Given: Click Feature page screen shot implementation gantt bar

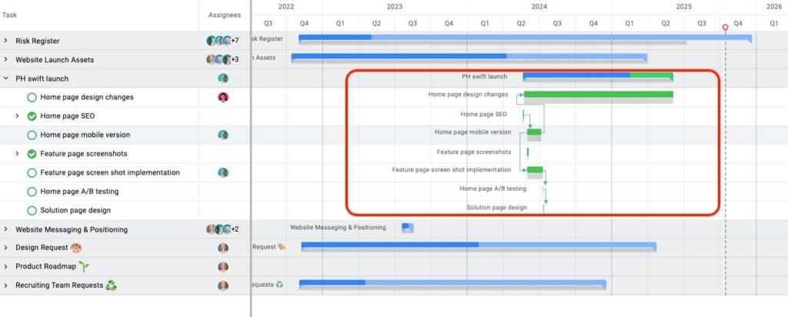Looking at the screenshot, I should coord(535,169).
